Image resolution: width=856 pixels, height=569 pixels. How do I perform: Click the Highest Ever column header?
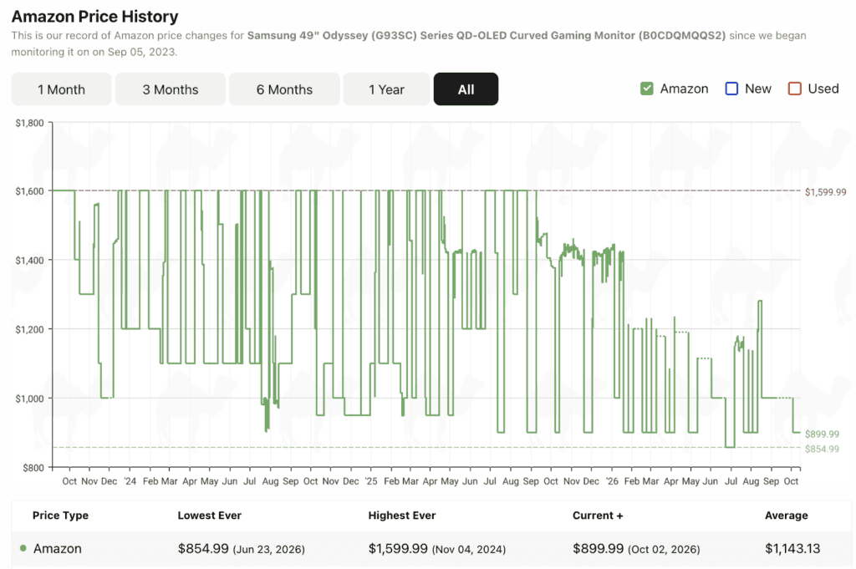[x=402, y=516]
